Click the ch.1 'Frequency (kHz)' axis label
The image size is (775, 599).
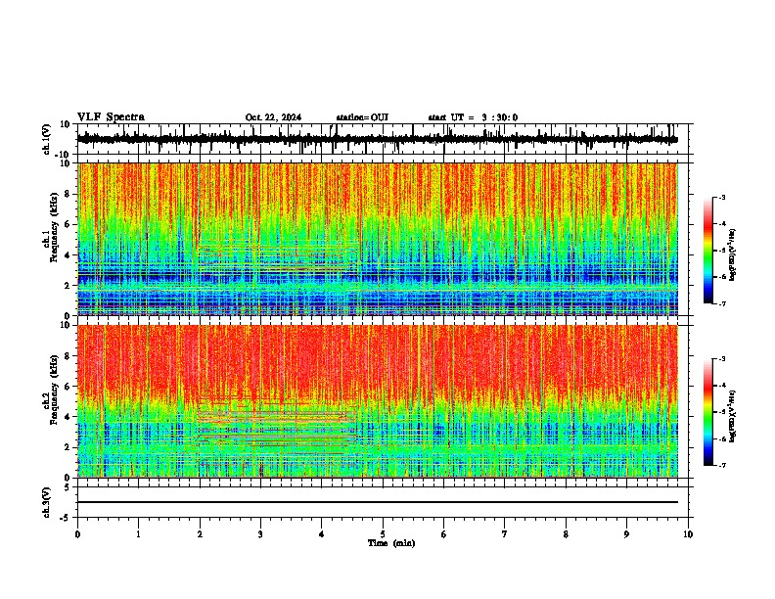point(55,228)
